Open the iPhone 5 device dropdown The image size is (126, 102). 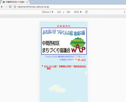(x=48, y=12)
